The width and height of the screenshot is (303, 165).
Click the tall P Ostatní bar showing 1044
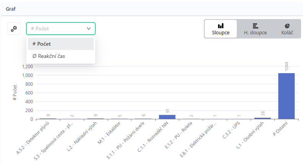(x=287, y=96)
